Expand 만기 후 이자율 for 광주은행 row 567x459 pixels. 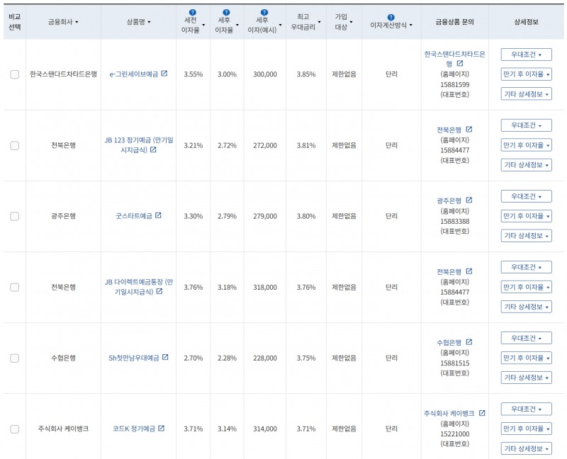526,216
